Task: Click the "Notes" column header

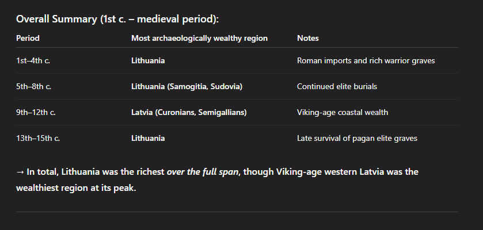Action: (x=307, y=39)
